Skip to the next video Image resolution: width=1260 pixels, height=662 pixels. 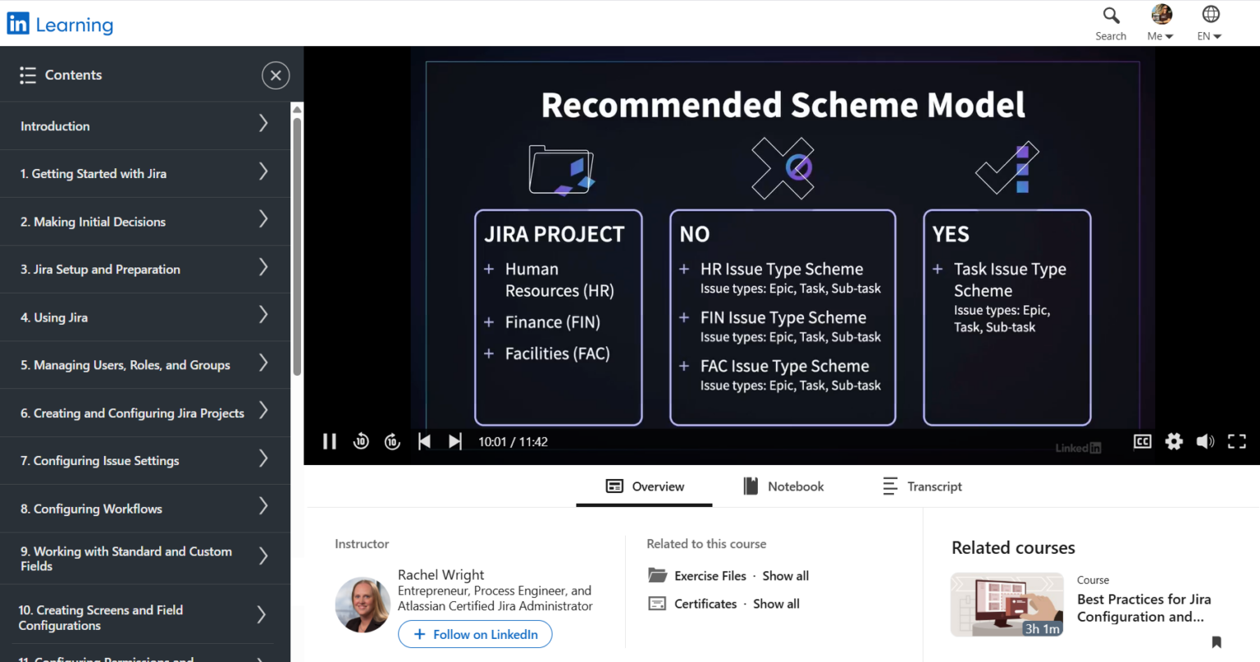(x=455, y=441)
